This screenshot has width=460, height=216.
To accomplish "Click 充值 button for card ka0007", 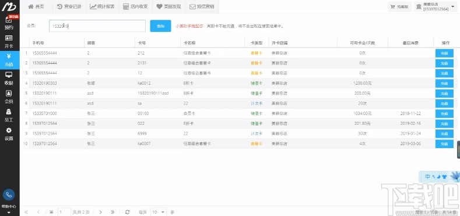I will [444, 144].
